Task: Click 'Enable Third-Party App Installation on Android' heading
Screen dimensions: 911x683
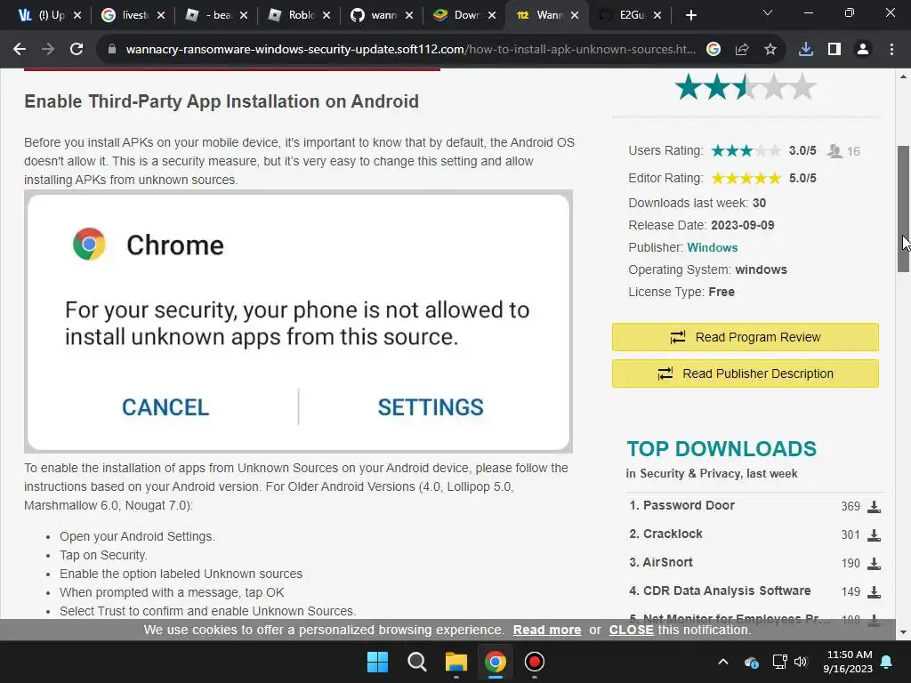Action: pyautogui.click(x=222, y=101)
